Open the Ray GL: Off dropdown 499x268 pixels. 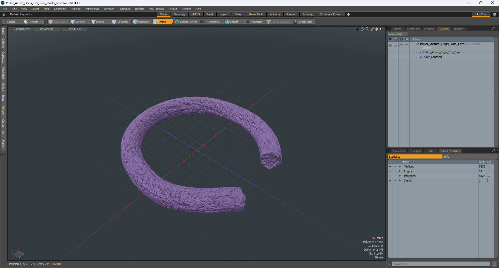click(x=74, y=29)
